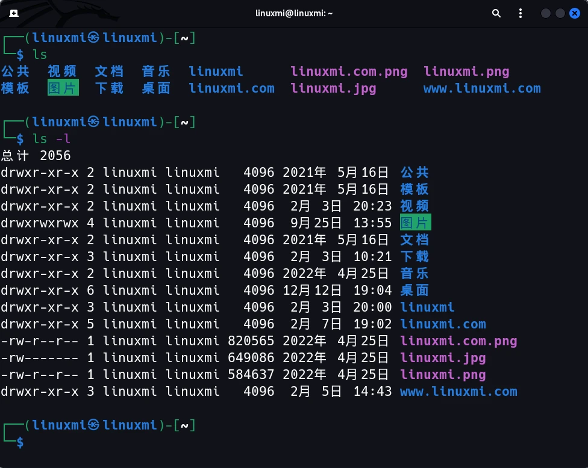Image resolution: width=588 pixels, height=468 pixels.
Task: Click linuxmi.com directory in first ls output
Action: pyautogui.click(x=231, y=88)
